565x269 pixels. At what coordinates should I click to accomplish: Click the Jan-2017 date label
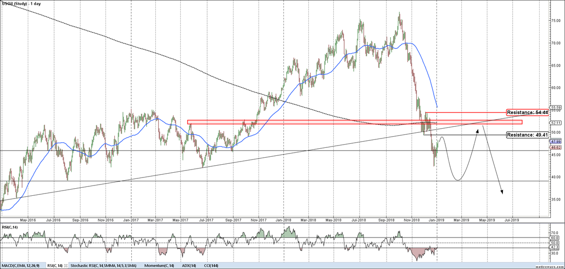(x=130, y=220)
